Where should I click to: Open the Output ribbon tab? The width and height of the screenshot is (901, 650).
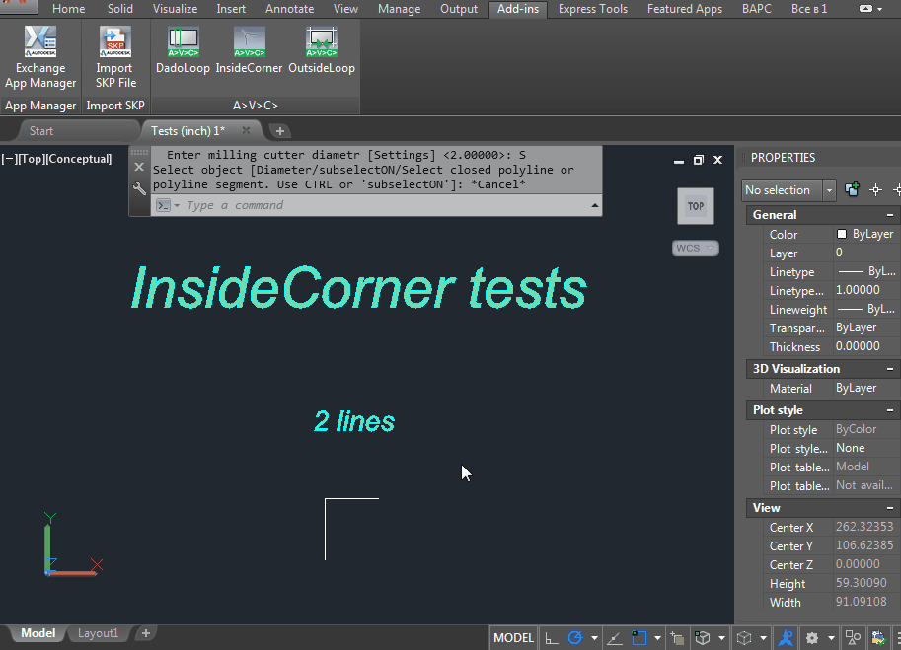(x=459, y=9)
